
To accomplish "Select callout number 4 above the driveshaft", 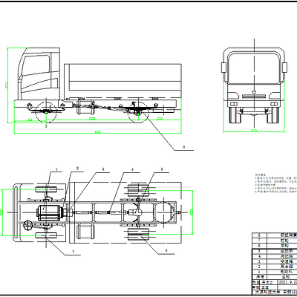I will point(132,169).
